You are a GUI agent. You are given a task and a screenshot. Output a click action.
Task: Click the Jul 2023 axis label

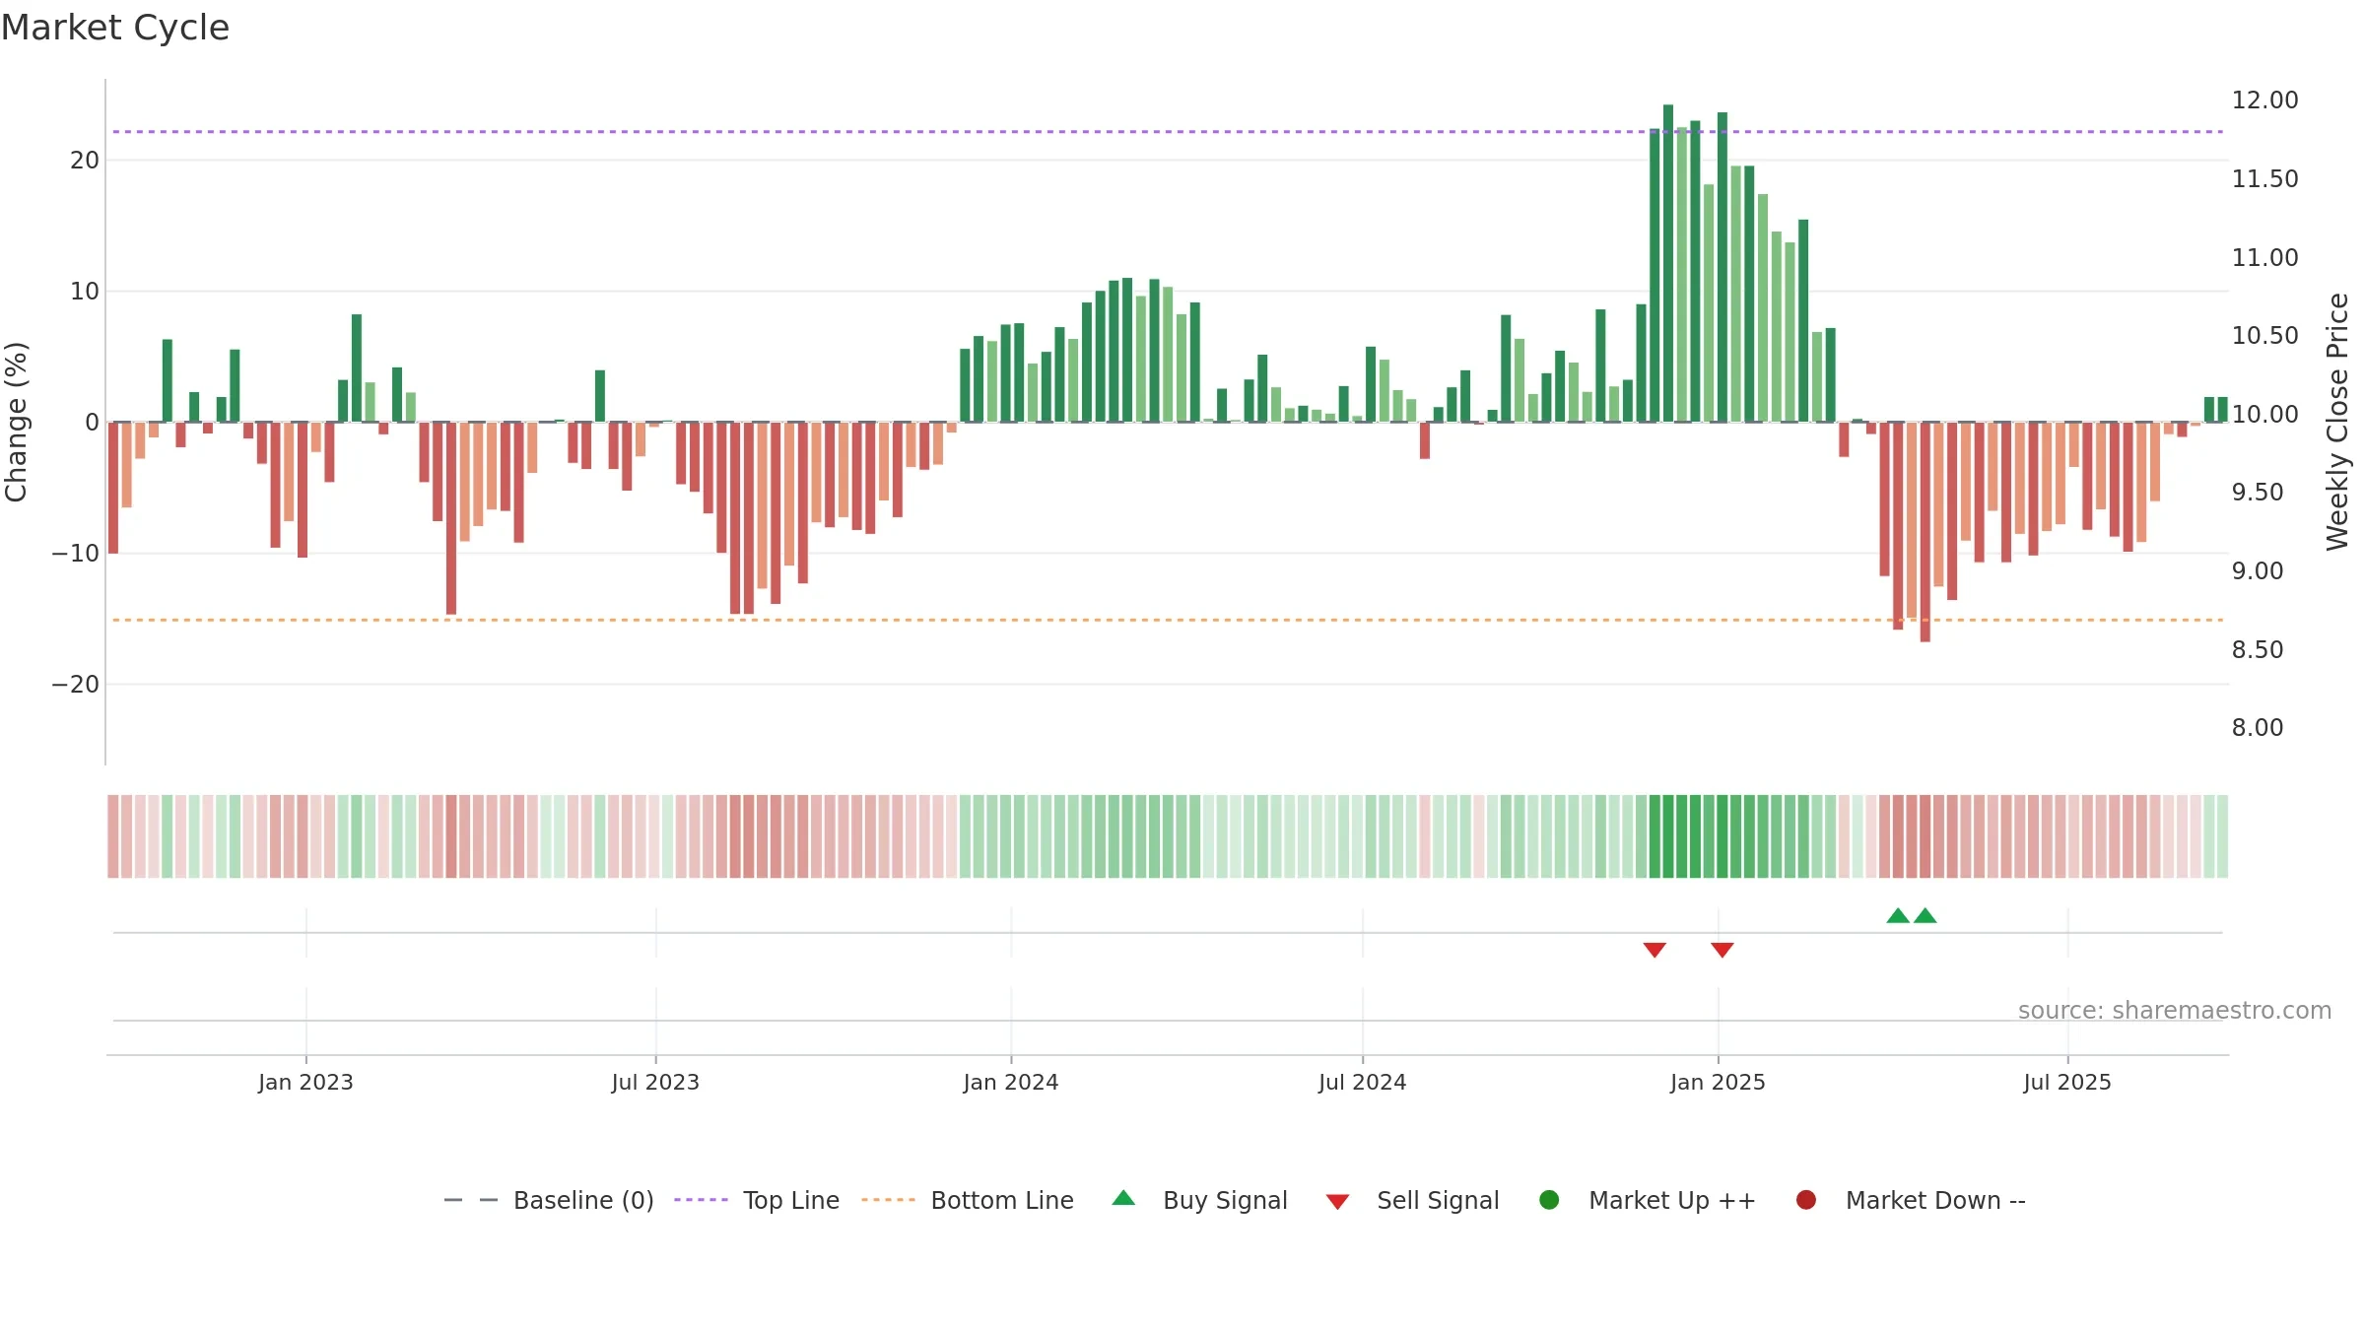[655, 1082]
